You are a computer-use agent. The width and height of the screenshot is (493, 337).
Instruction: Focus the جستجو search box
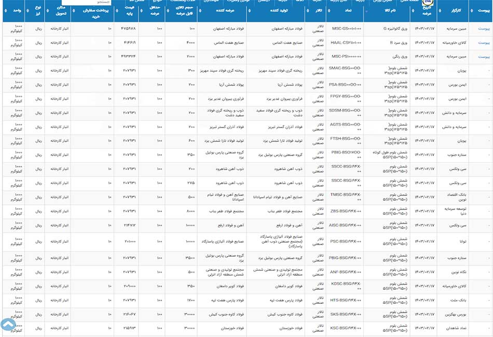[87, 2]
